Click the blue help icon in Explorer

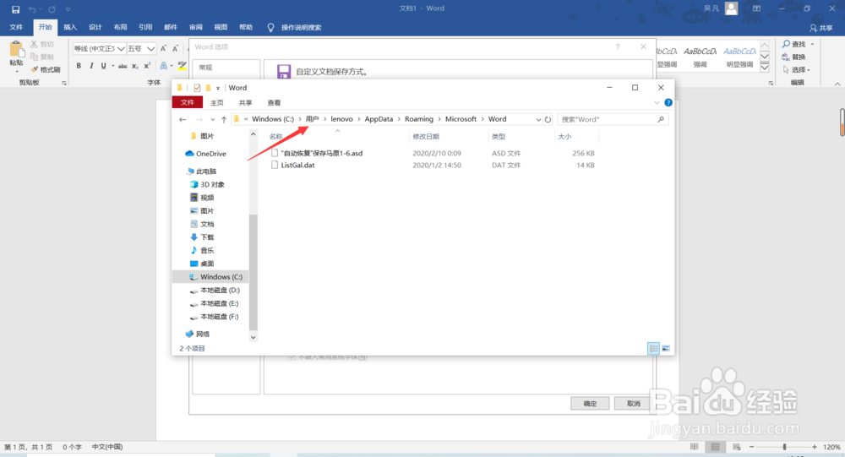tap(668, 102)
